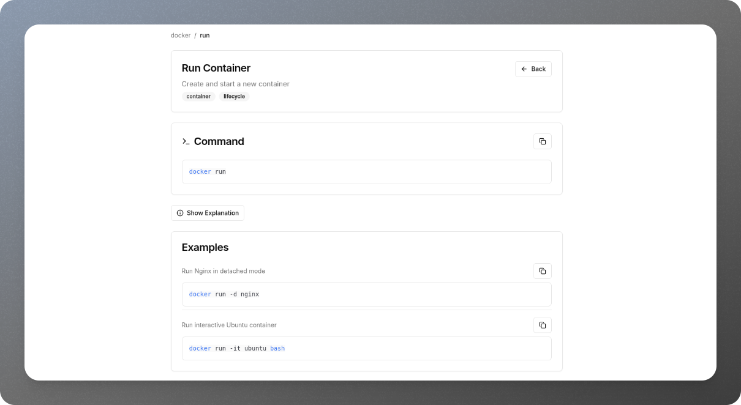Select the container tag
This screenshot has width=741, height=405.
click(198, 97)
